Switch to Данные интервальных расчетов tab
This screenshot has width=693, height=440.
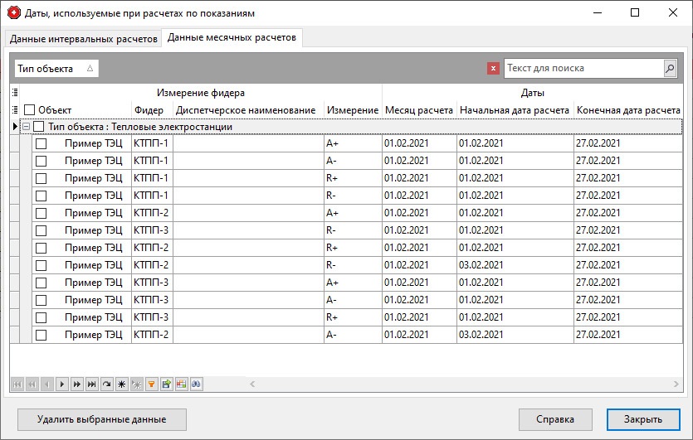coord(83,39)
